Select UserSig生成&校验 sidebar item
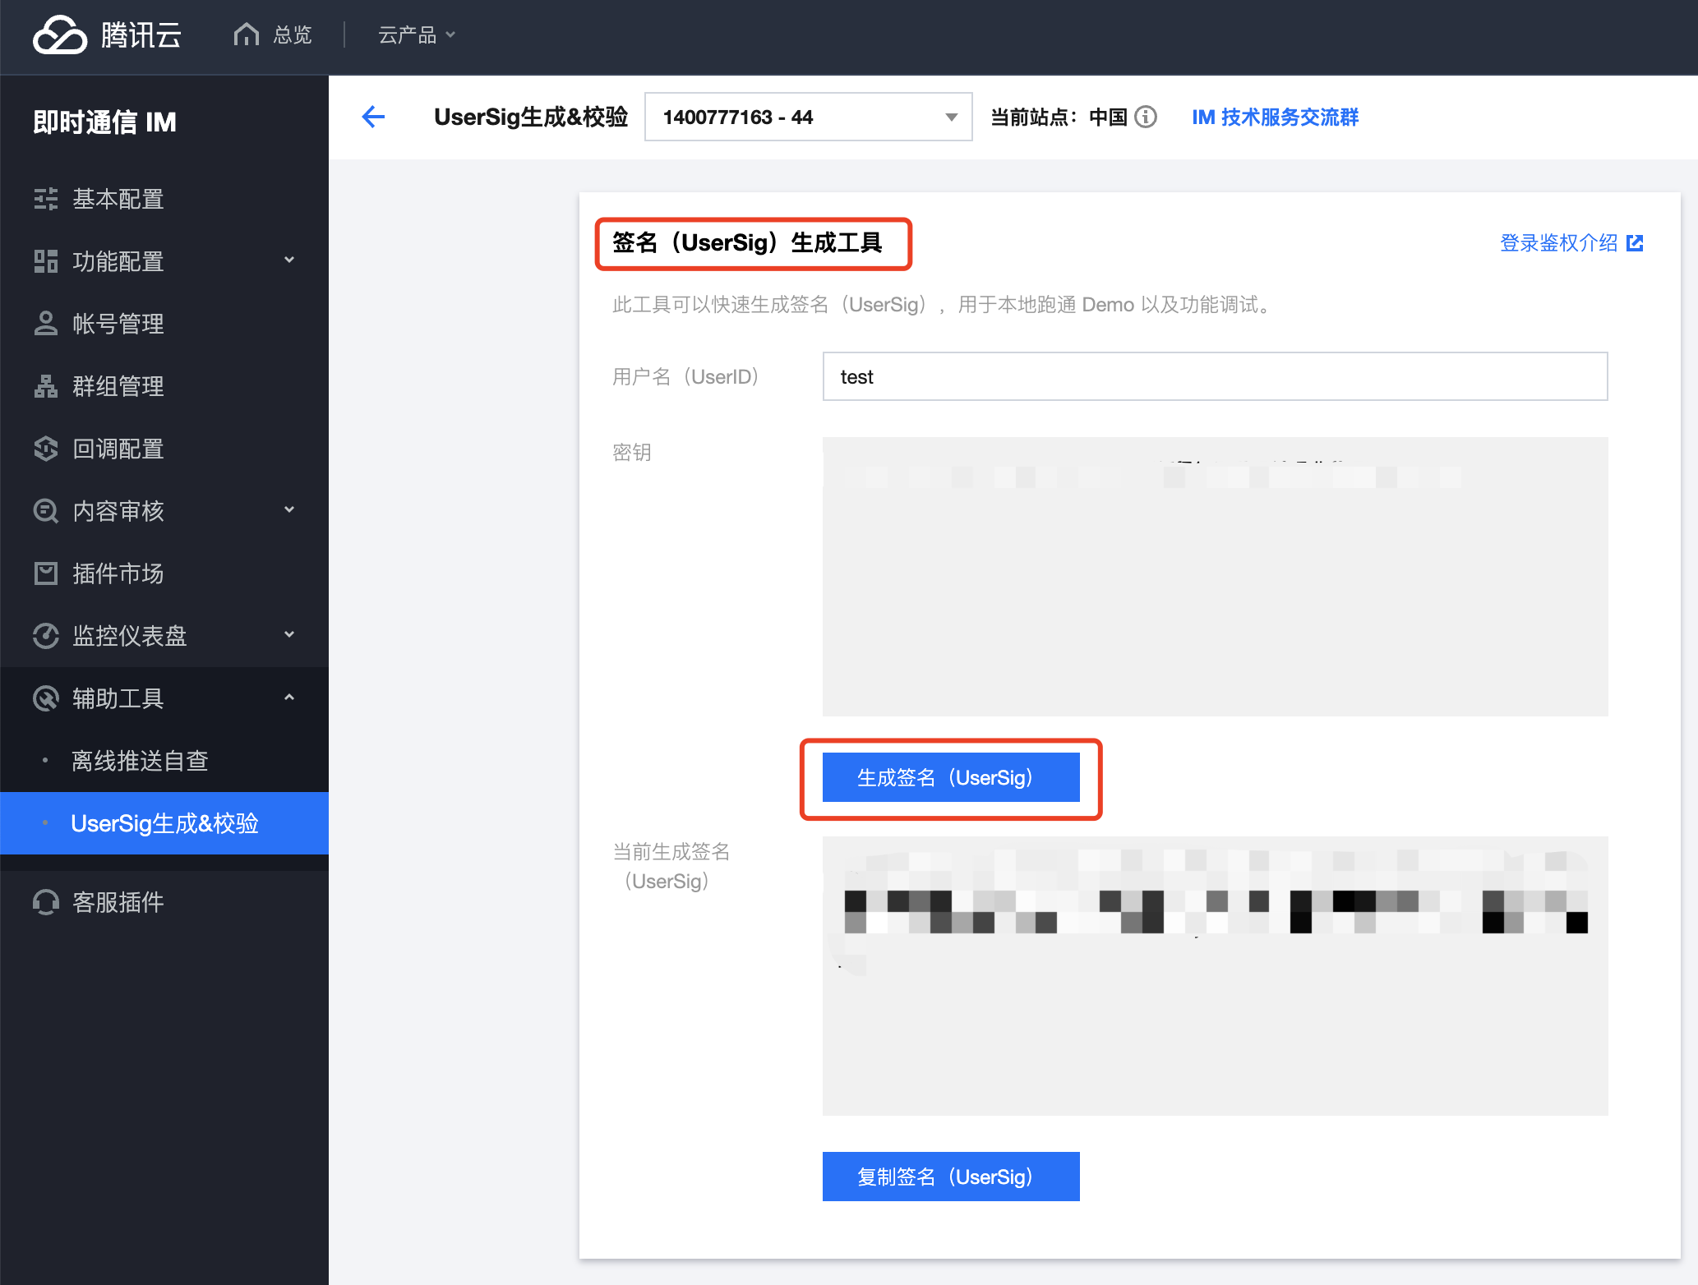This screenshot has height=1285, width=1698. click(164, 823)
